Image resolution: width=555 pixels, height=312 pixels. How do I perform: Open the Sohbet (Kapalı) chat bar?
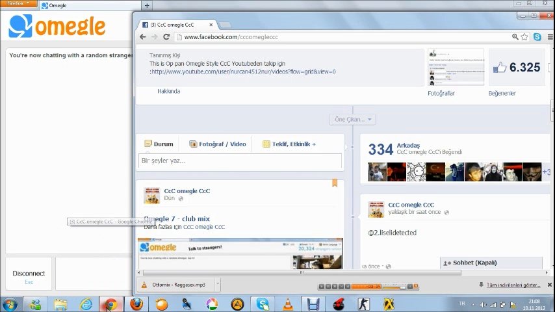click(x=491, y=263)
